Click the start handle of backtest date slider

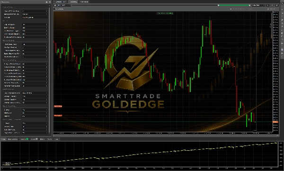[218, 5]
